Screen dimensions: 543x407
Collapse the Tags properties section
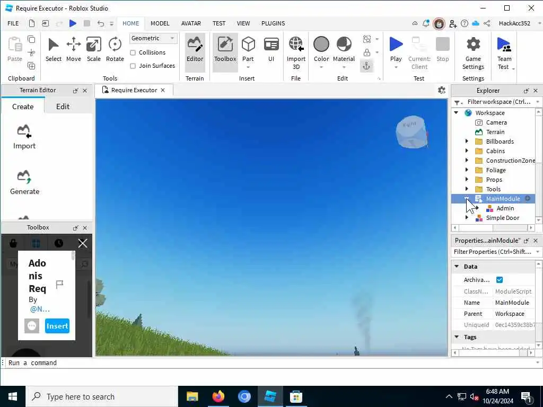coord(457,337)
